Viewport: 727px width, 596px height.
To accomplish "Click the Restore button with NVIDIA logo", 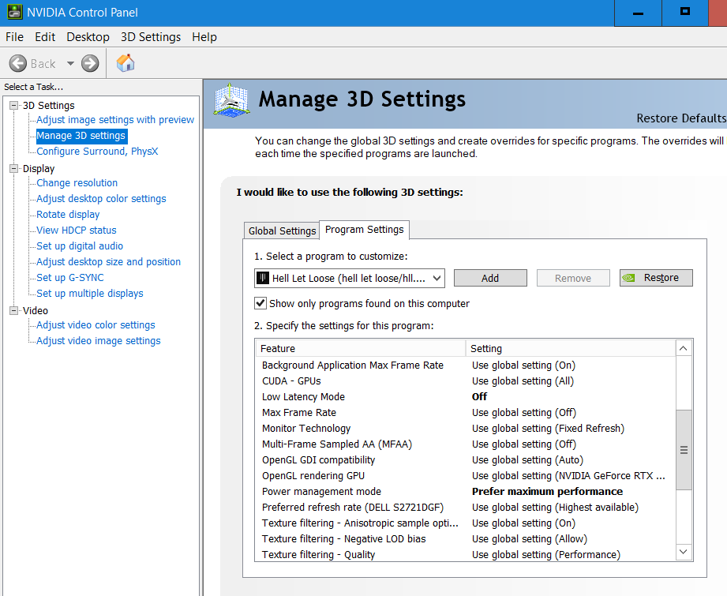I will pos(656,278).
